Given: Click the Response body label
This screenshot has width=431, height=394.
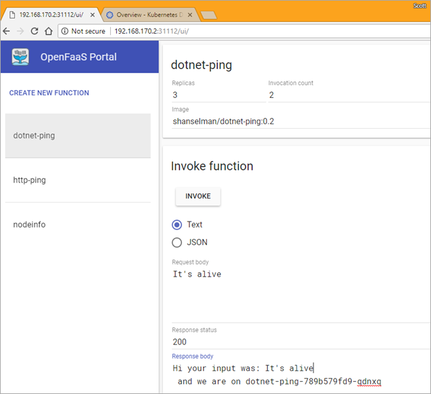Looking at the screenshot, I should (x=193, y=356).
